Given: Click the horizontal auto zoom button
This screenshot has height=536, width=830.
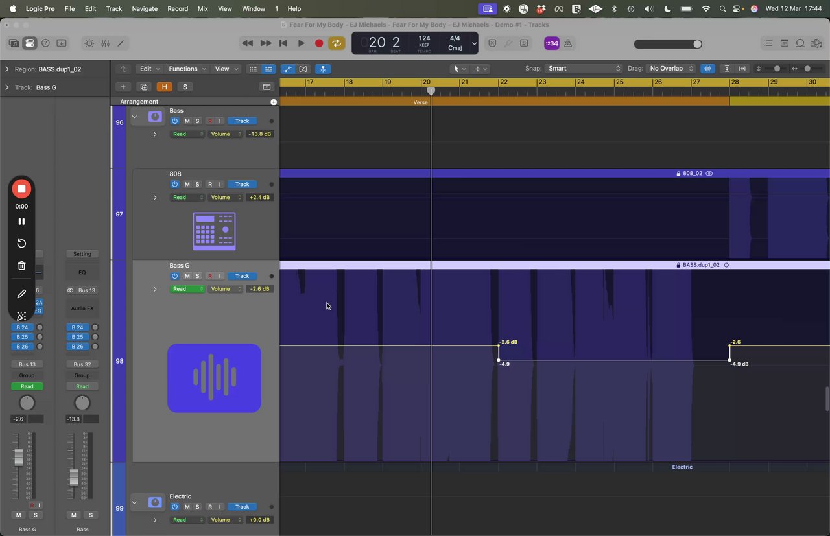Looking at the screenshot, I should (742, 69).
